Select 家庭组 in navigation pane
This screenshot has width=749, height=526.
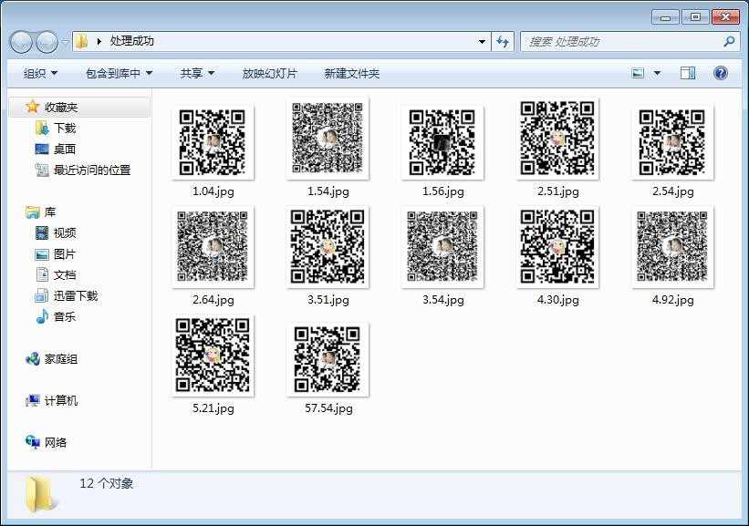(61, 359)
